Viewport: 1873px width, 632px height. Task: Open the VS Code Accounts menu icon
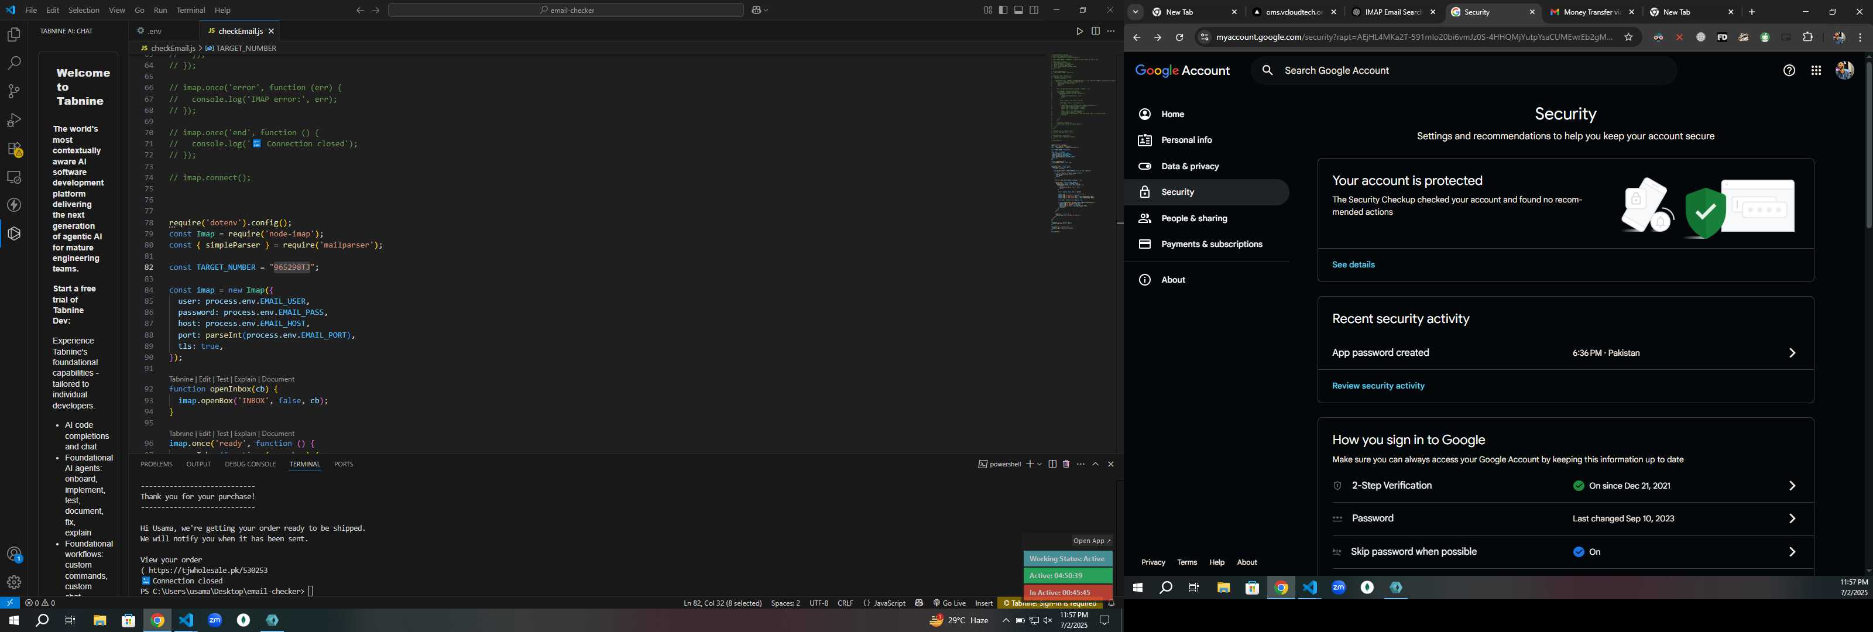pyautogui.click(x=14, y=555)
